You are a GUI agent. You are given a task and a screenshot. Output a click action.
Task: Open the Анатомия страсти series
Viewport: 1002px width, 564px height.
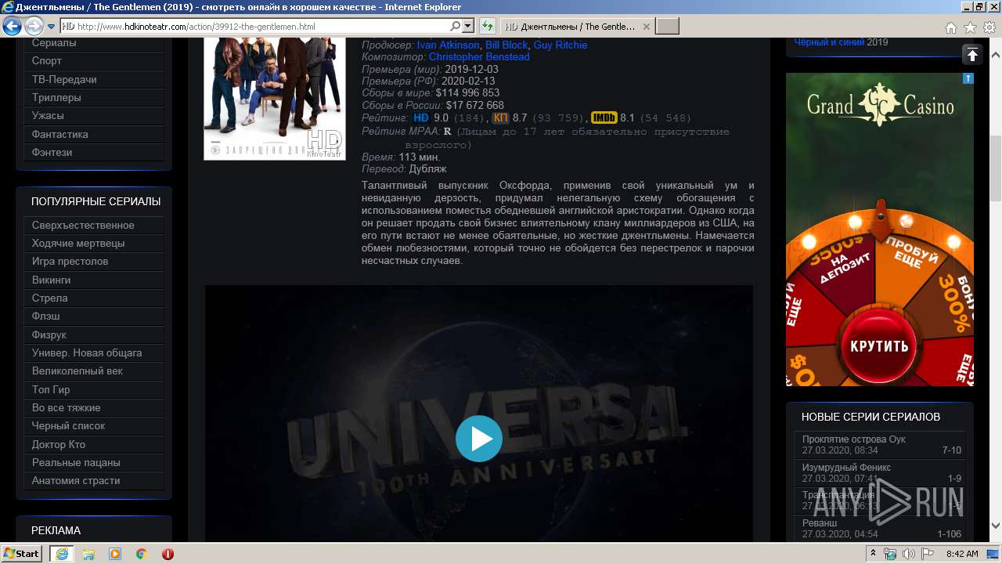pos(94,481)
